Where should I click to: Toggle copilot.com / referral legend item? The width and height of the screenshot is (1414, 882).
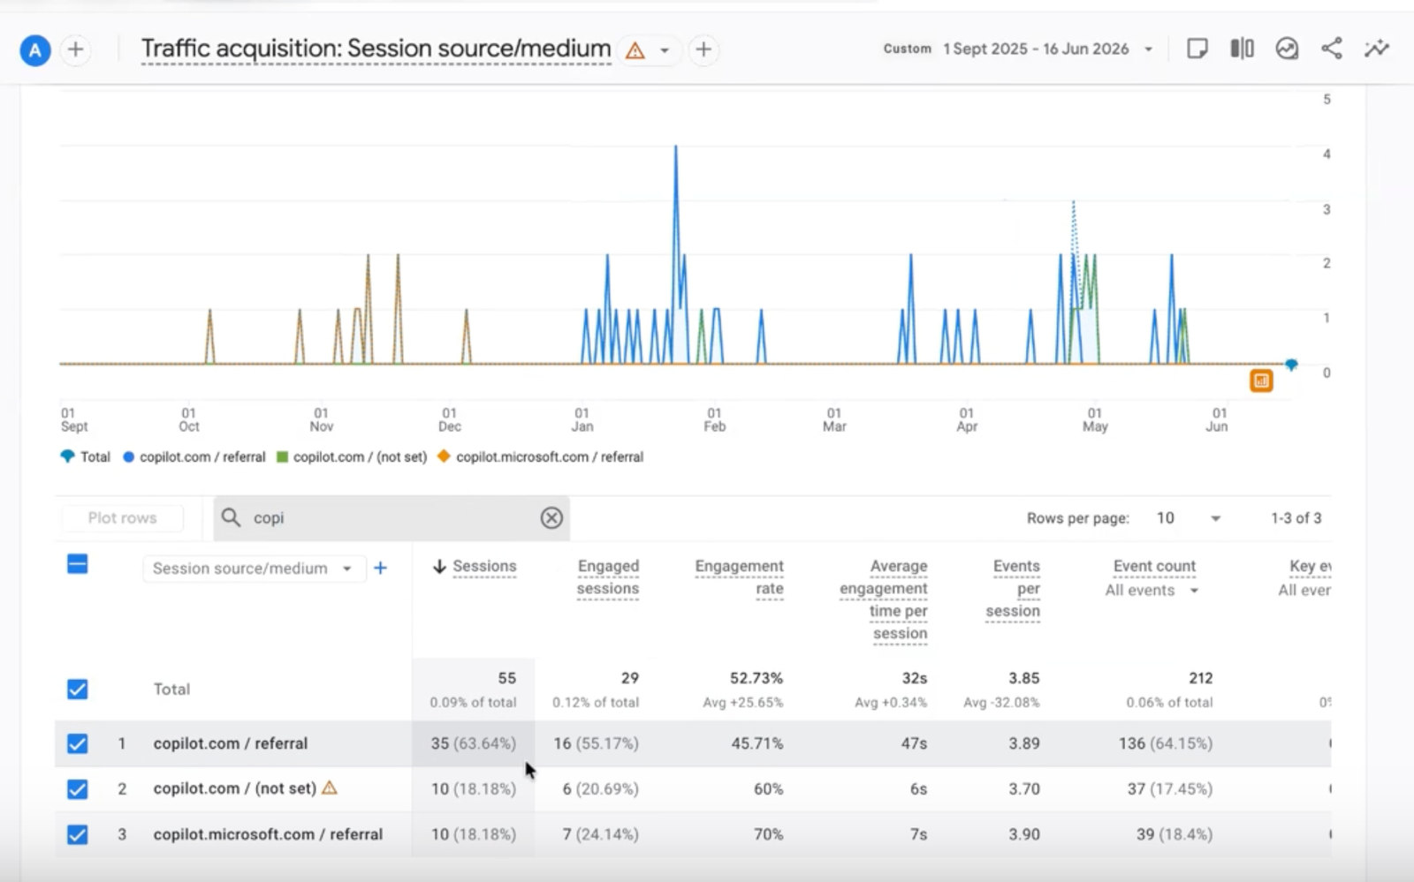coord(194,456)
